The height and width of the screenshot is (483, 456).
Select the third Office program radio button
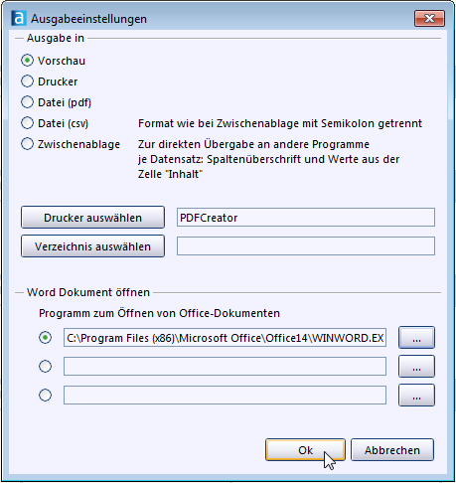tap(45, 396)
